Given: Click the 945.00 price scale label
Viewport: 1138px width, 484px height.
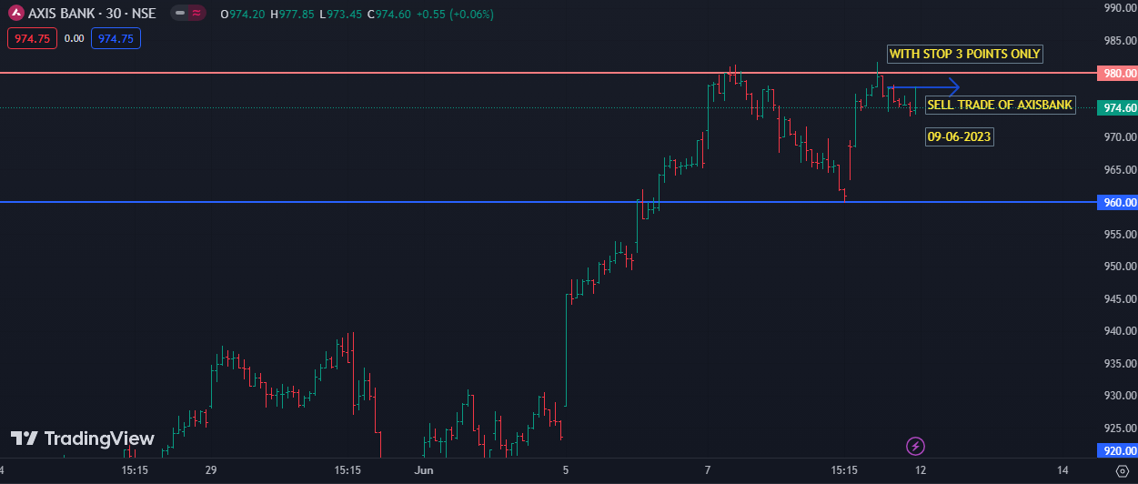Looking at the screenshot, I should click(x=1120, y=298).
